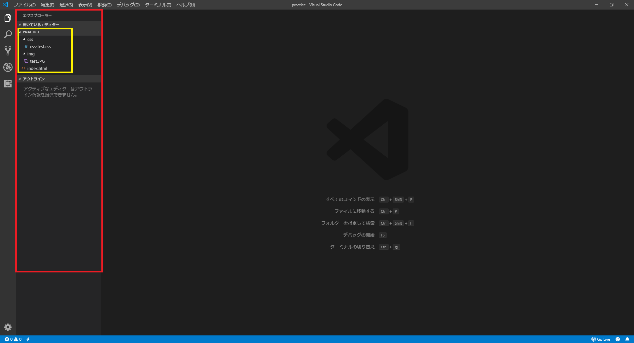
Task: Open the Debug view icon
Action: click(8, 68)
